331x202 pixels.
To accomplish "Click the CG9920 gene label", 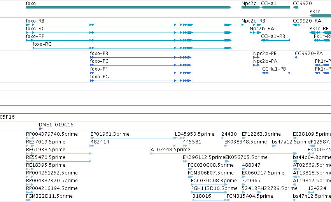I will point(302,3).
